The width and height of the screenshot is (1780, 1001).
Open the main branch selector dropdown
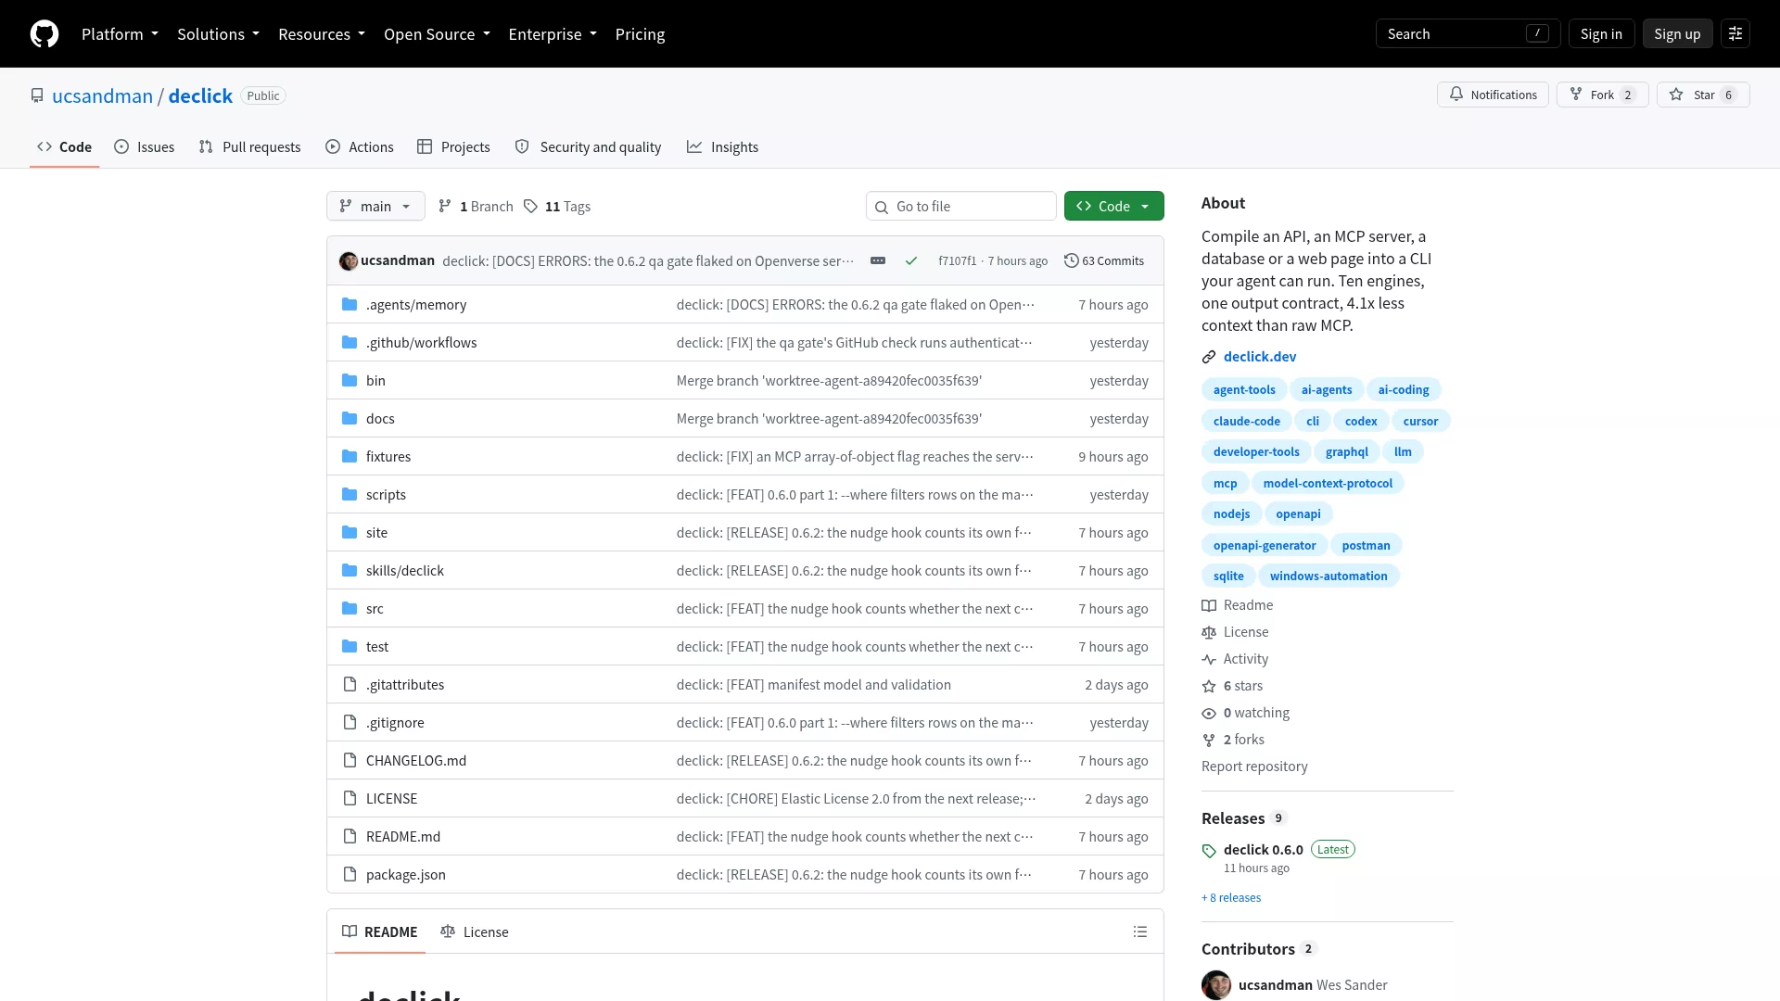pyautogui.click(x=375, y=207)
